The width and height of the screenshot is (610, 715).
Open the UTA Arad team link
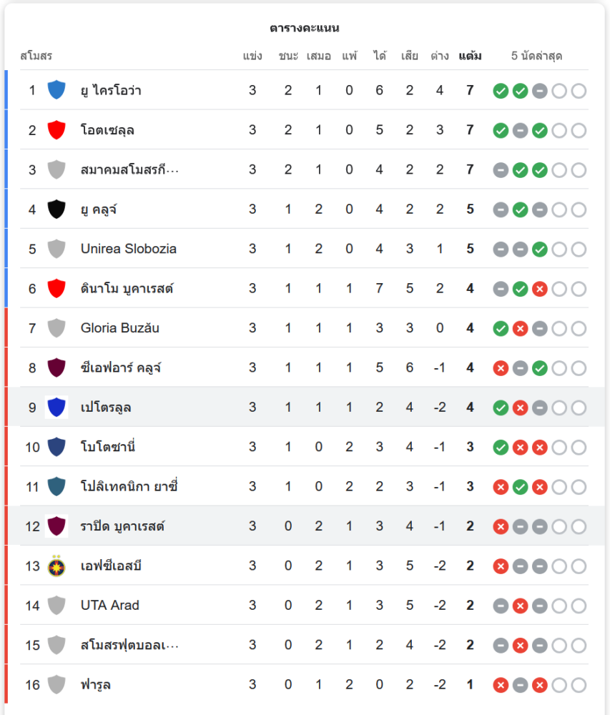tap(109, 606)
